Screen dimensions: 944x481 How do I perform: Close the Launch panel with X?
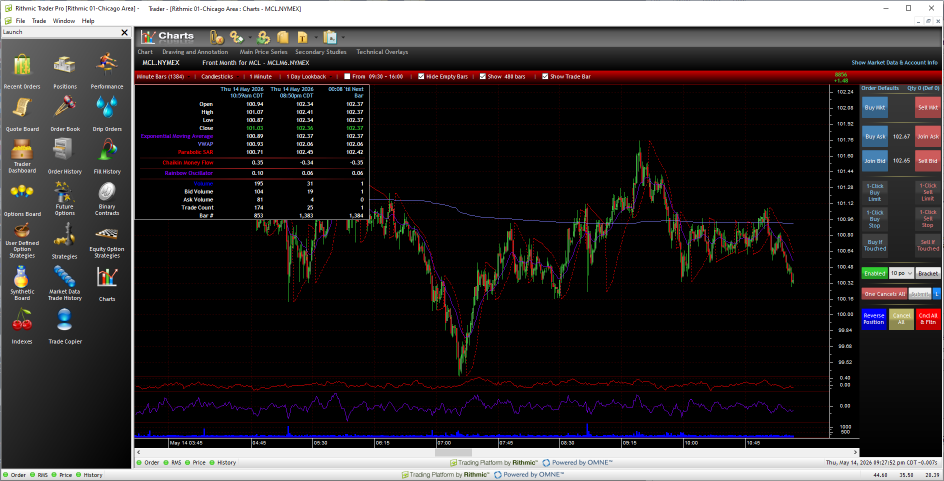[x=124, y=32]
